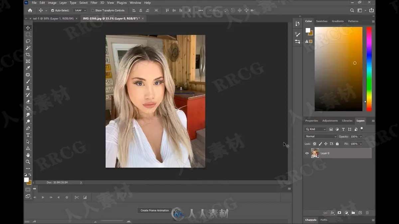Close the IMG-5366.jpg document tab

[x=143, y=19]
